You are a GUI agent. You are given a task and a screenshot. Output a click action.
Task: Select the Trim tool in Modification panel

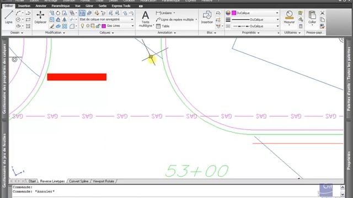point(72,20)
